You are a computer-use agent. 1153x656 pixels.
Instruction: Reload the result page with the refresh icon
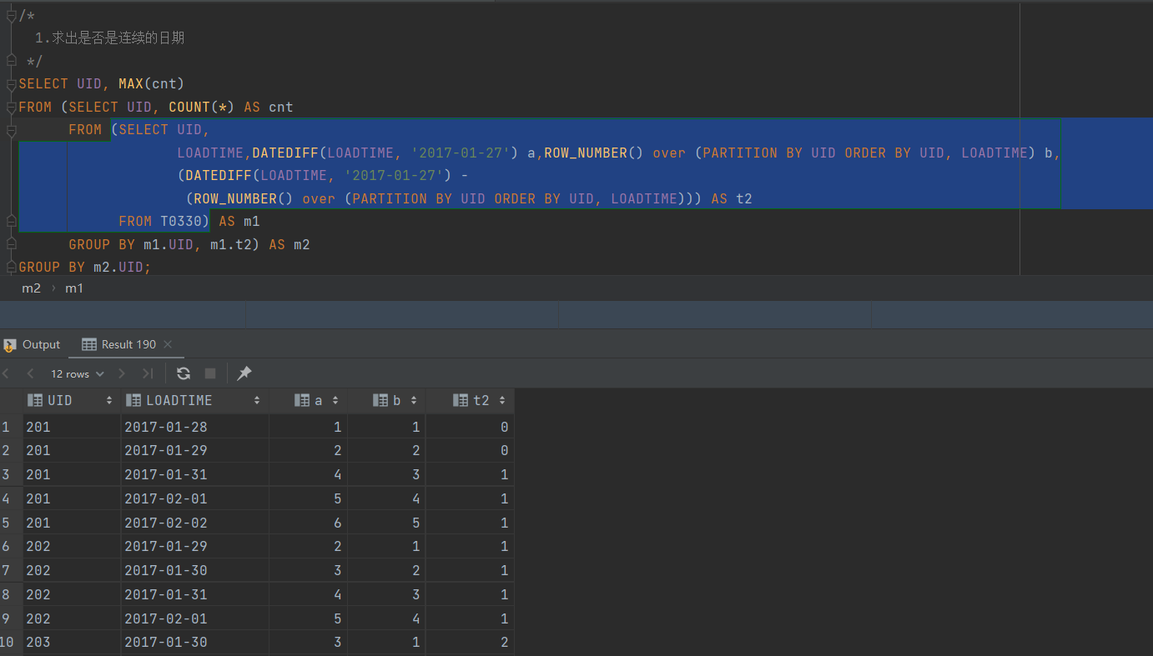pyautogui.click(x=184, y=373)
